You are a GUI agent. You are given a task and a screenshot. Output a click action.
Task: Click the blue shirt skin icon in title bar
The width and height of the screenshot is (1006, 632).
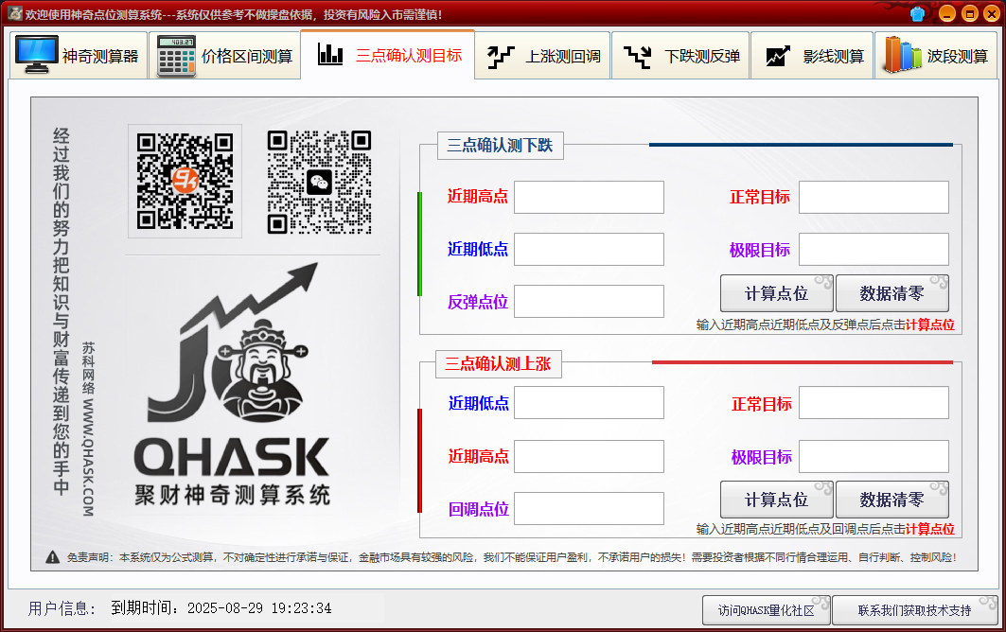917,13
